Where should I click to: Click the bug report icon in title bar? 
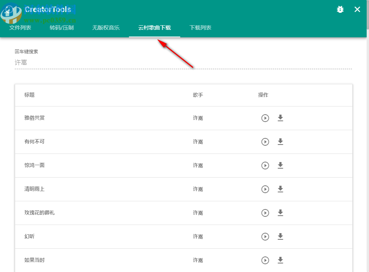[x=340, y=9]
